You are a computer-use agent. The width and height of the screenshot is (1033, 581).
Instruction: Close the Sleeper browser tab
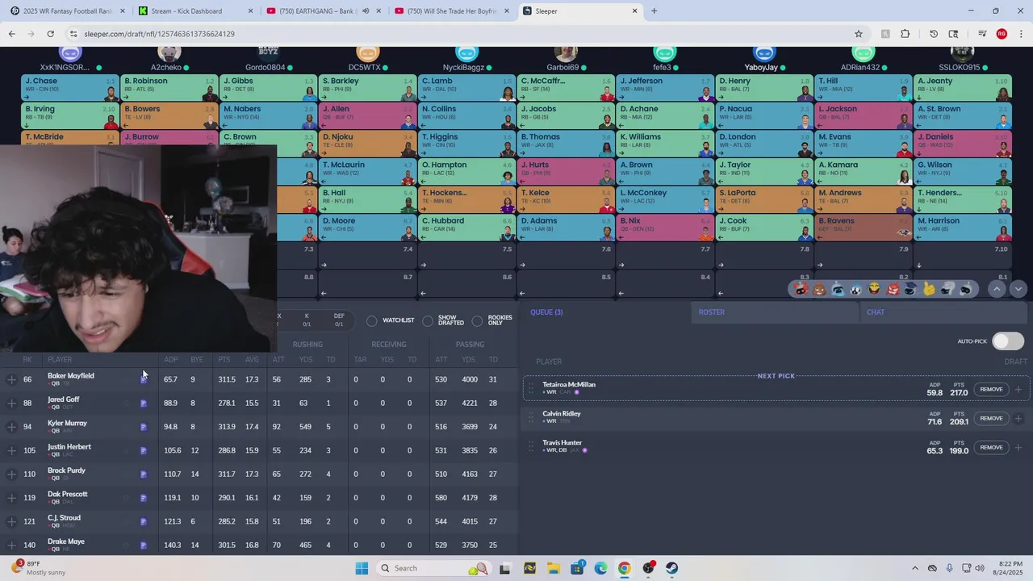pos(634,11)
